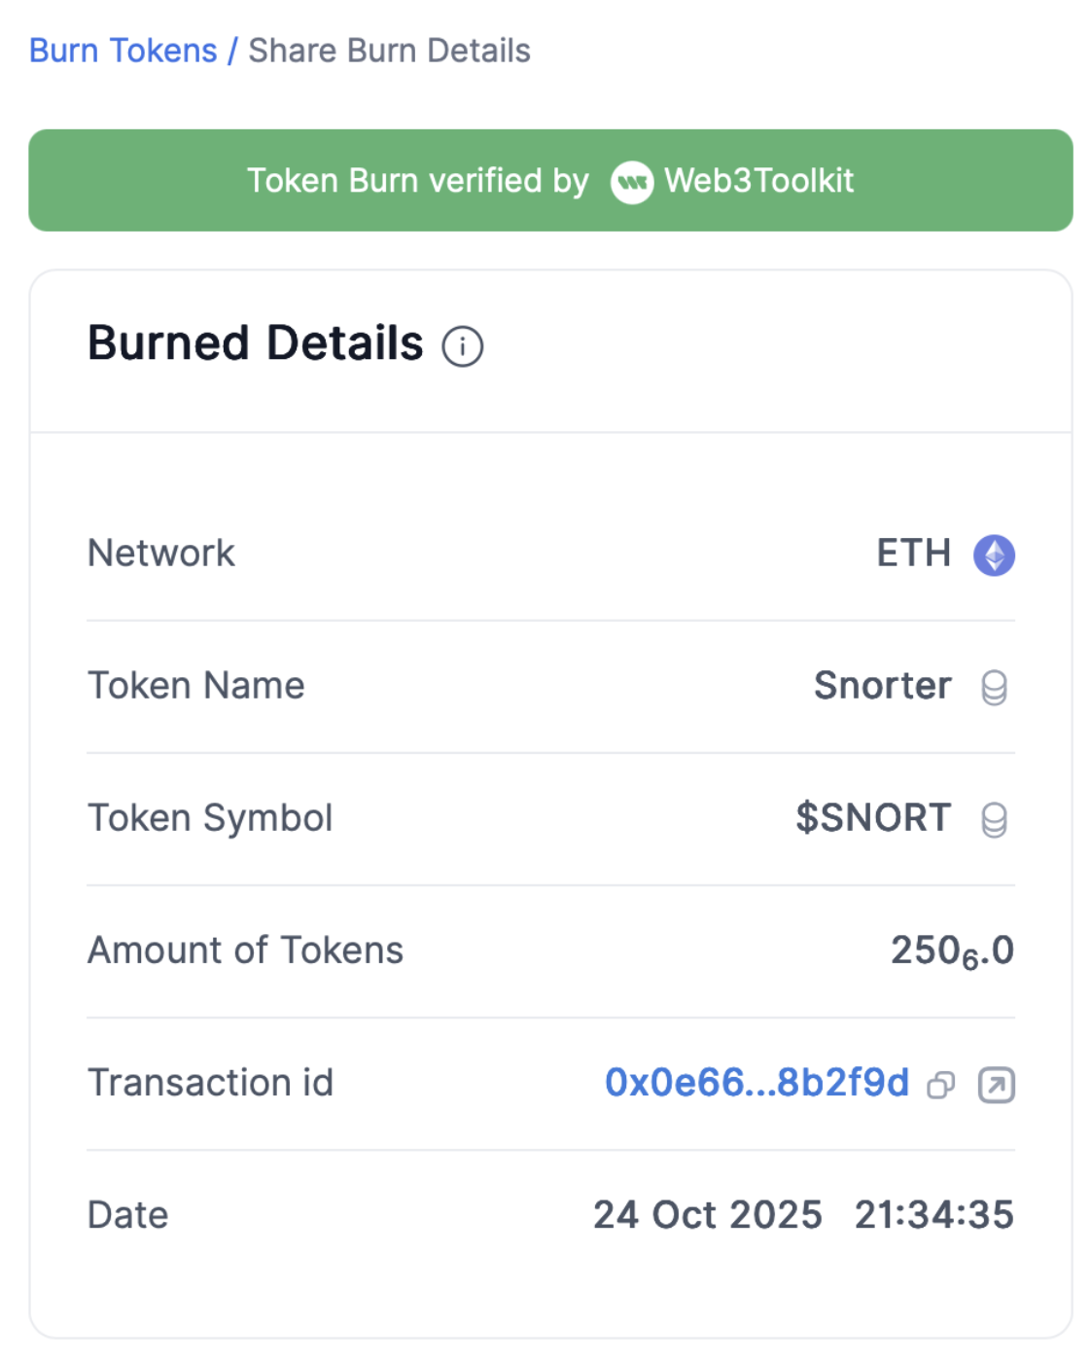Screen dimensions: 1091x1362
Task: Click the Ethereum network icon
Action: [994, 556]
